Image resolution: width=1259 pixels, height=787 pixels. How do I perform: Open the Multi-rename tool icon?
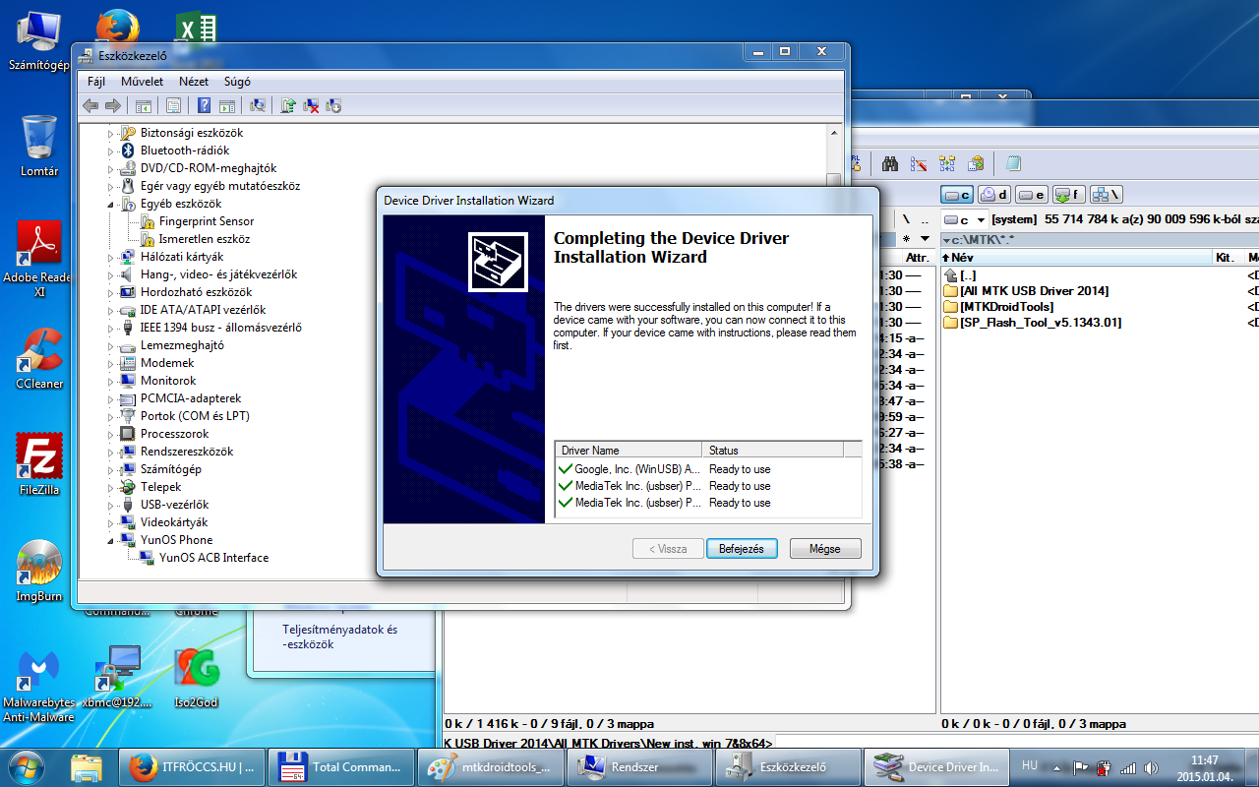(x=919, y=163)
